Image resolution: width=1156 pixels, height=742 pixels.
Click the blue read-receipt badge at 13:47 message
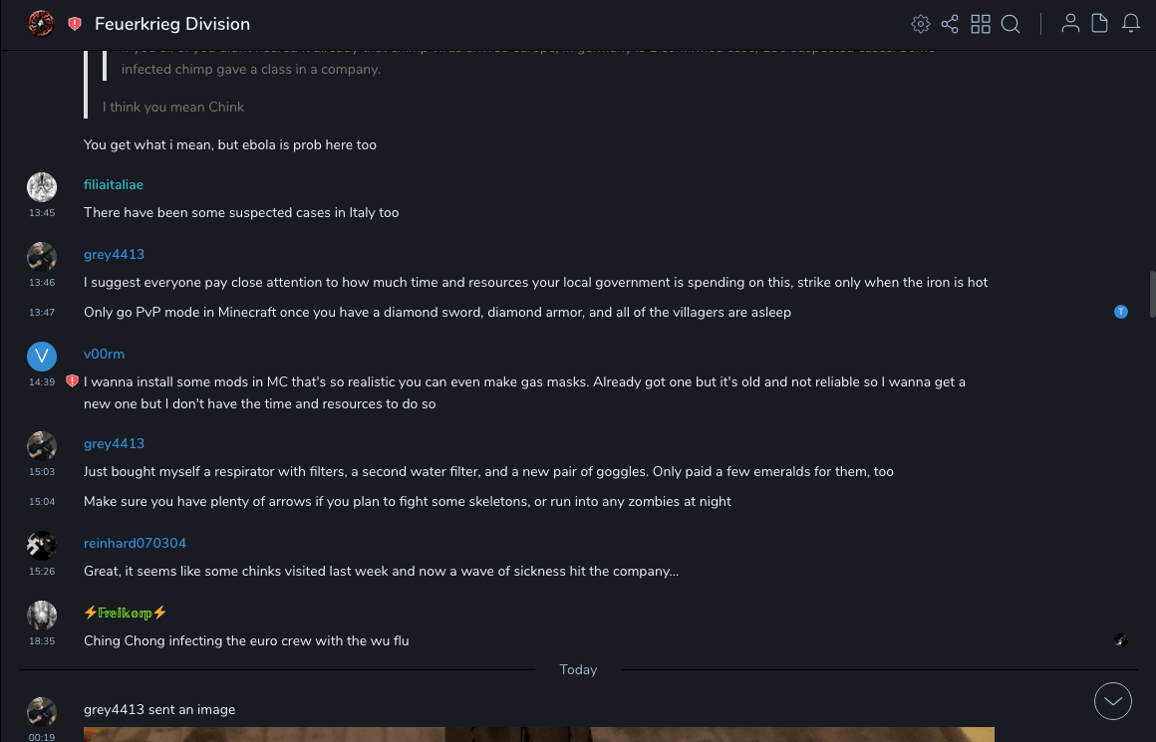tap(1121, 313)
